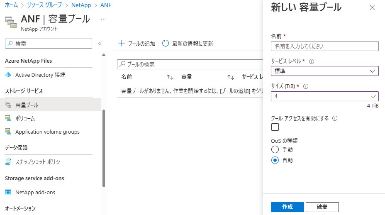Viewport: 385px width, 215px height.
Task: Click the sidebar vertical scrollbar thumb
Action: coord(104,149)
